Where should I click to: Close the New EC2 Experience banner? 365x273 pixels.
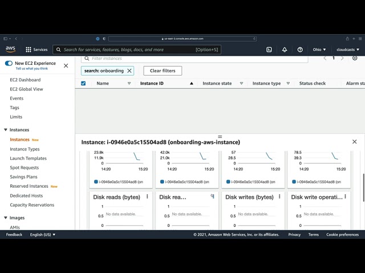coord(66,66)
